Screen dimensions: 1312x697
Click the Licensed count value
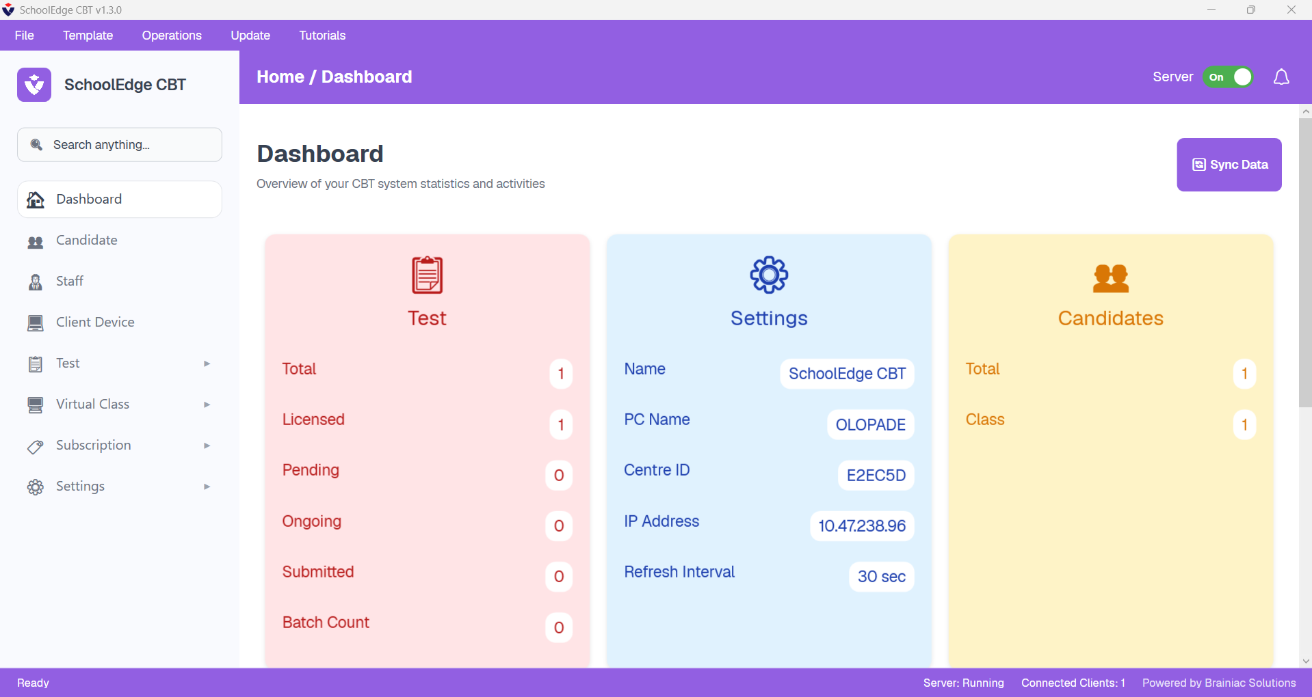[x=561, y=425]
